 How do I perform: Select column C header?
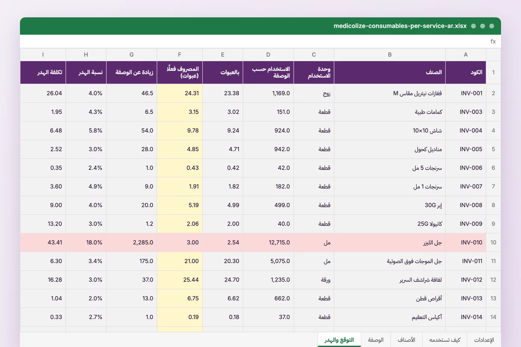point(314,55)
